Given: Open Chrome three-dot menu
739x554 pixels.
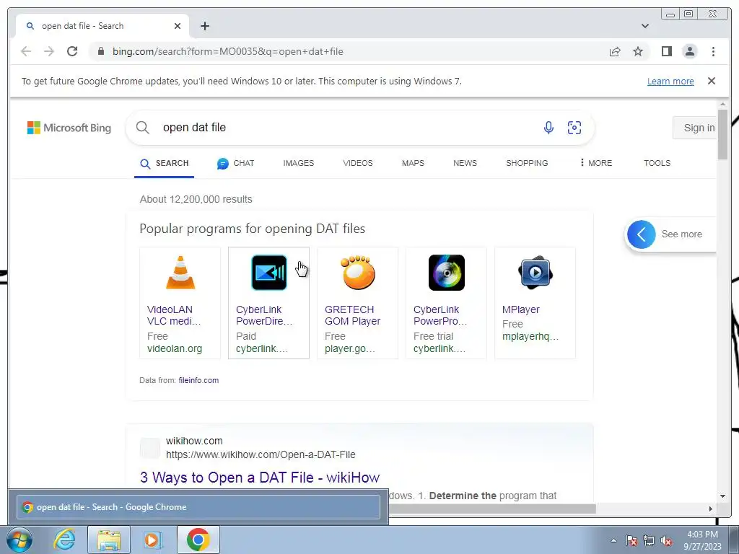Looking at the screenshot, I should 713,51.
